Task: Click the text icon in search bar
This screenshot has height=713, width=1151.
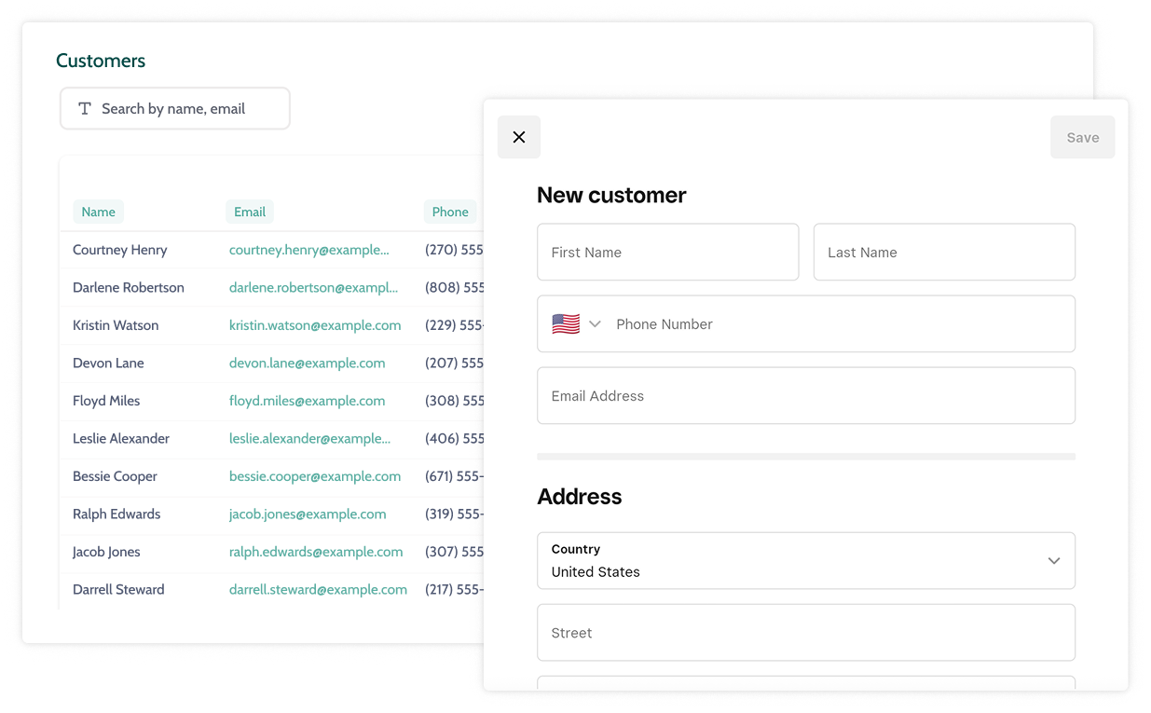Action: (x=85, y=109)
